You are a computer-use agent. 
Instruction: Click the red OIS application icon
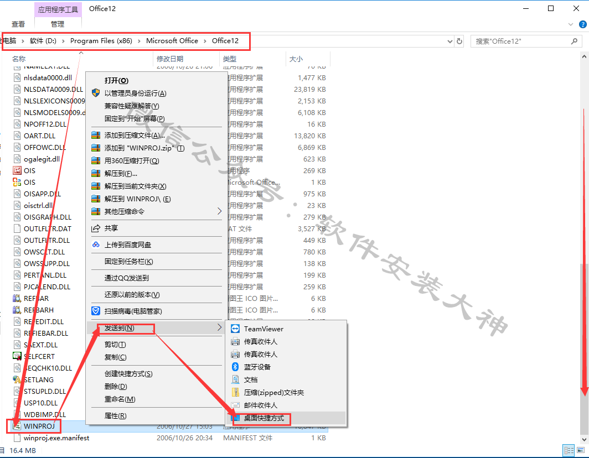[17, 170]
